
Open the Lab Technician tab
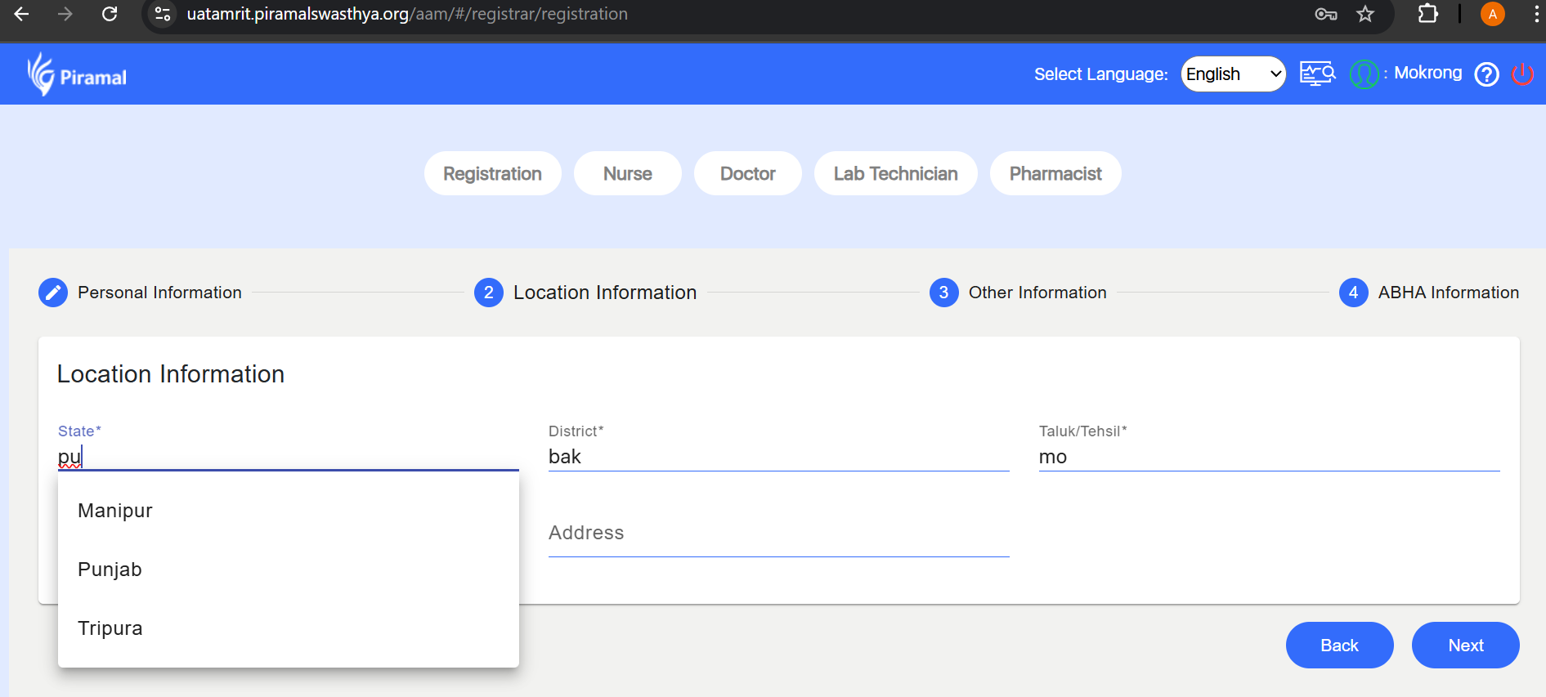(x=895, y=173)
